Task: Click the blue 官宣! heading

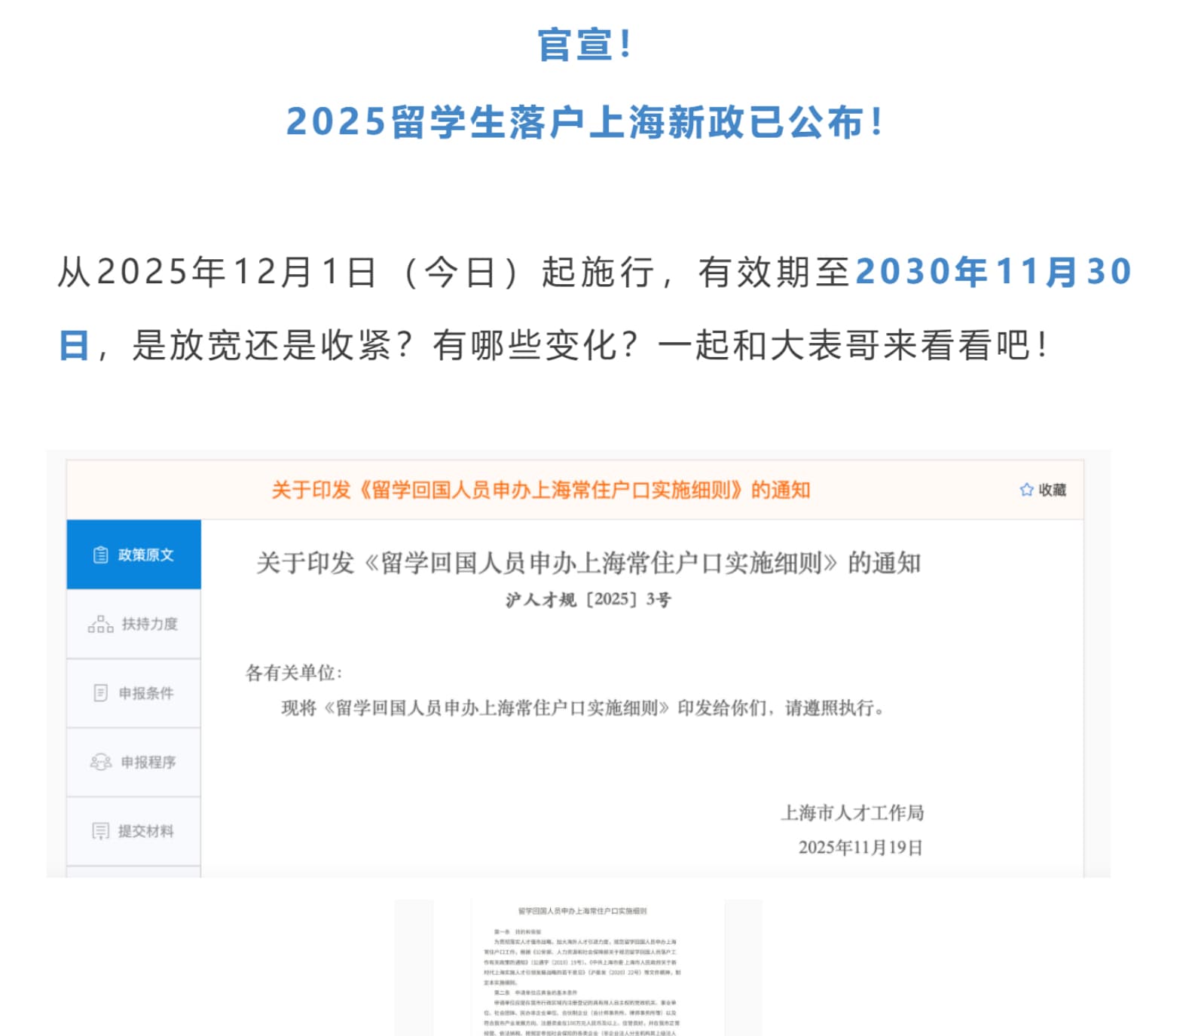Action: (x=585, y=44)
